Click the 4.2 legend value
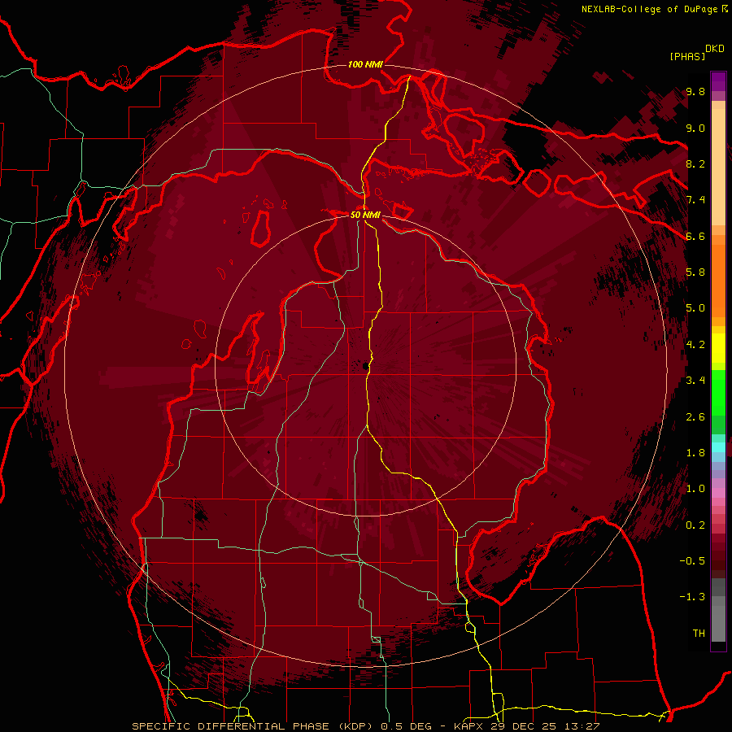 coord(695,345)
